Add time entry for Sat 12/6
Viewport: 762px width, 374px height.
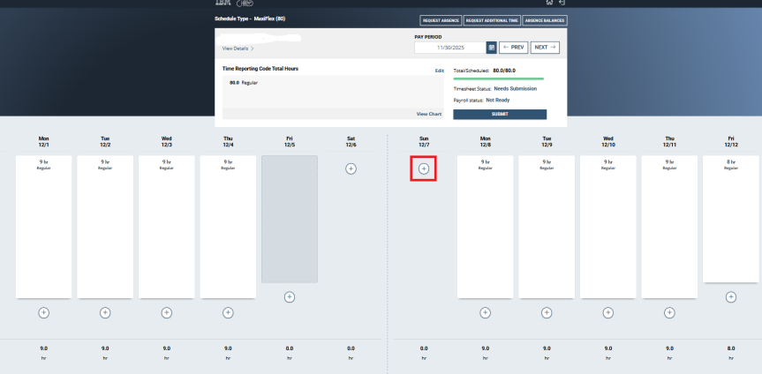pyautogui.click(x=351, y=168)
